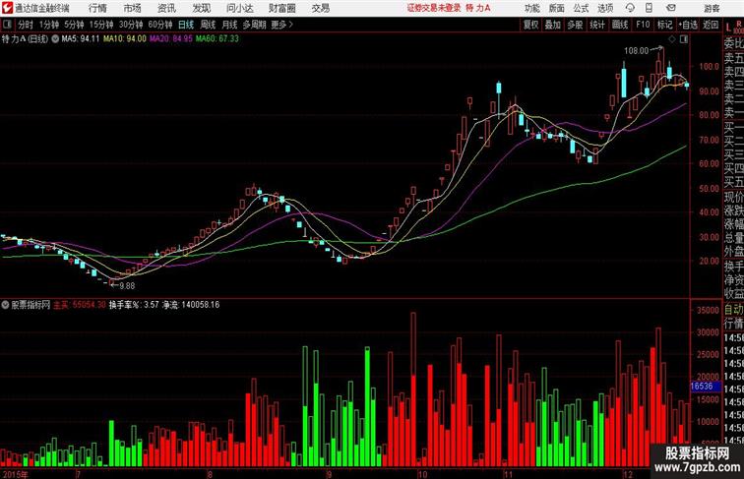Click the 108.00 high price label
This screenshot has width=744, height=479.
click(x=637, y=50)
